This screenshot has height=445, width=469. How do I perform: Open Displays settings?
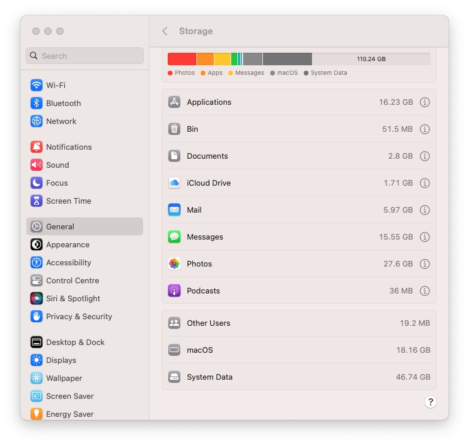84,360
